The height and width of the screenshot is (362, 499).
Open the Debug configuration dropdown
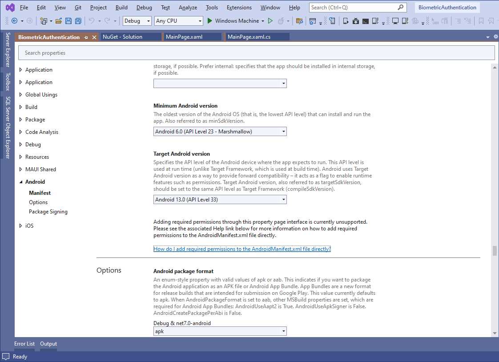pos(137,20)
